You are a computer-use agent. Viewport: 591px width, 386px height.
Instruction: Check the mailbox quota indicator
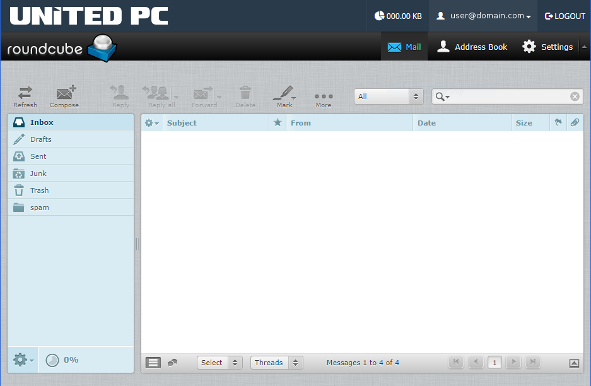pos(63,360)
